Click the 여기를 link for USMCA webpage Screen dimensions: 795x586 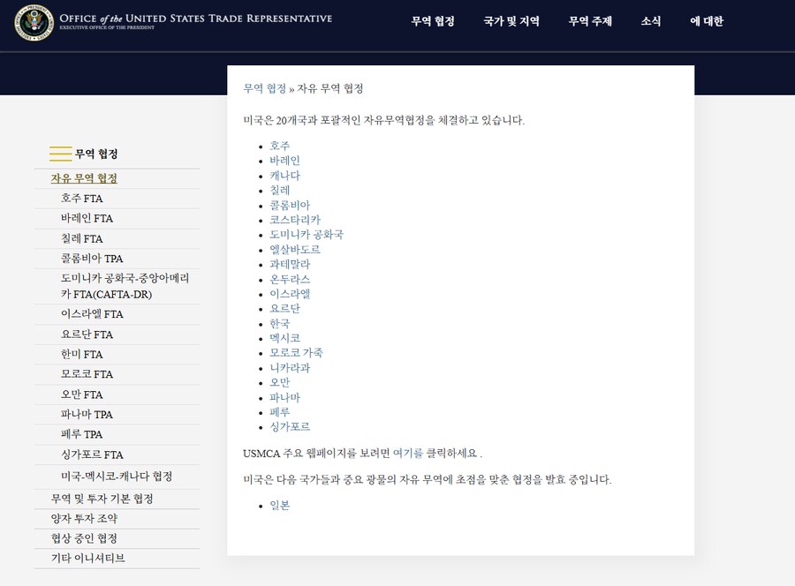[x=407, y=454]
